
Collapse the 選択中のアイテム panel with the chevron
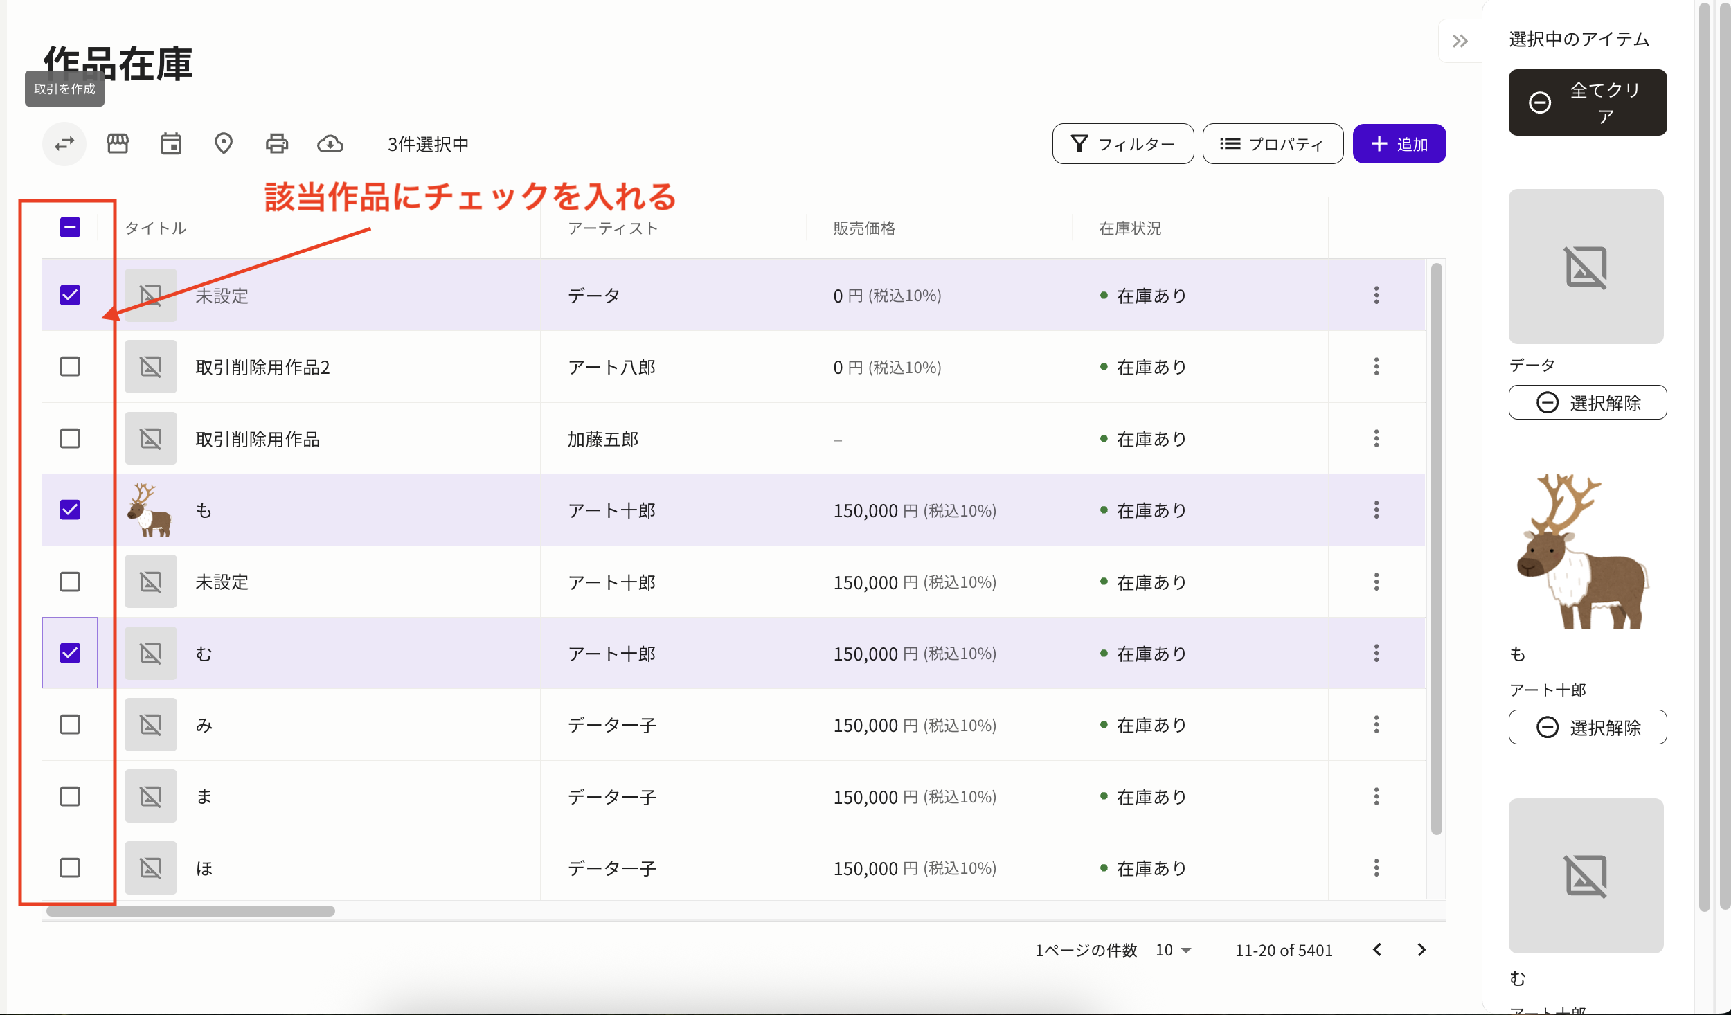(x=1461, y=42)
